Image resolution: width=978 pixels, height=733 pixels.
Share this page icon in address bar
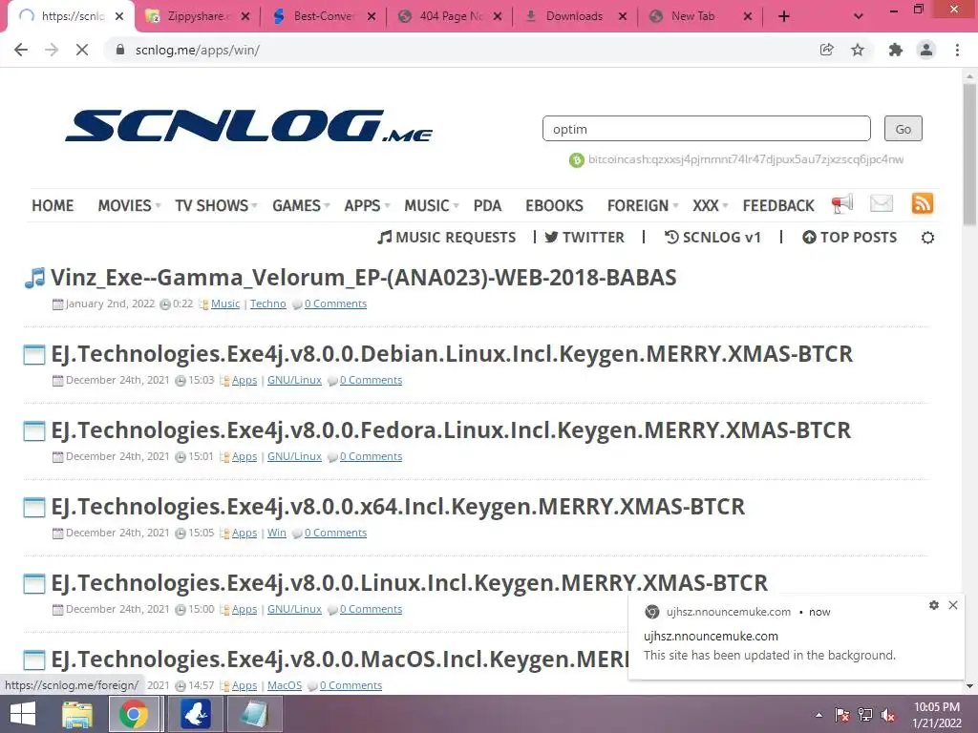coord(826,50)
